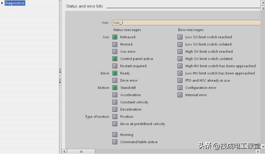This screenshot has width=265, height=154.
Task: Click the Low SW limit switch reached indicator
Action: click(x=180, y=37)
